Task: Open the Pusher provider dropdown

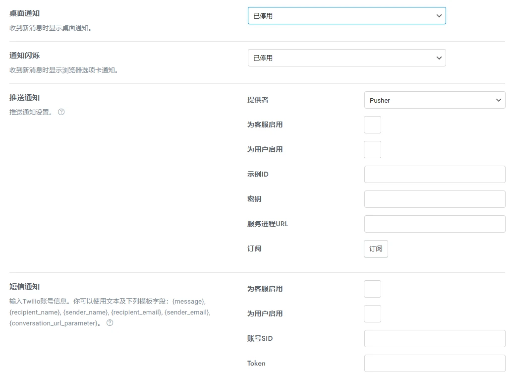Action: click(435, 100)
